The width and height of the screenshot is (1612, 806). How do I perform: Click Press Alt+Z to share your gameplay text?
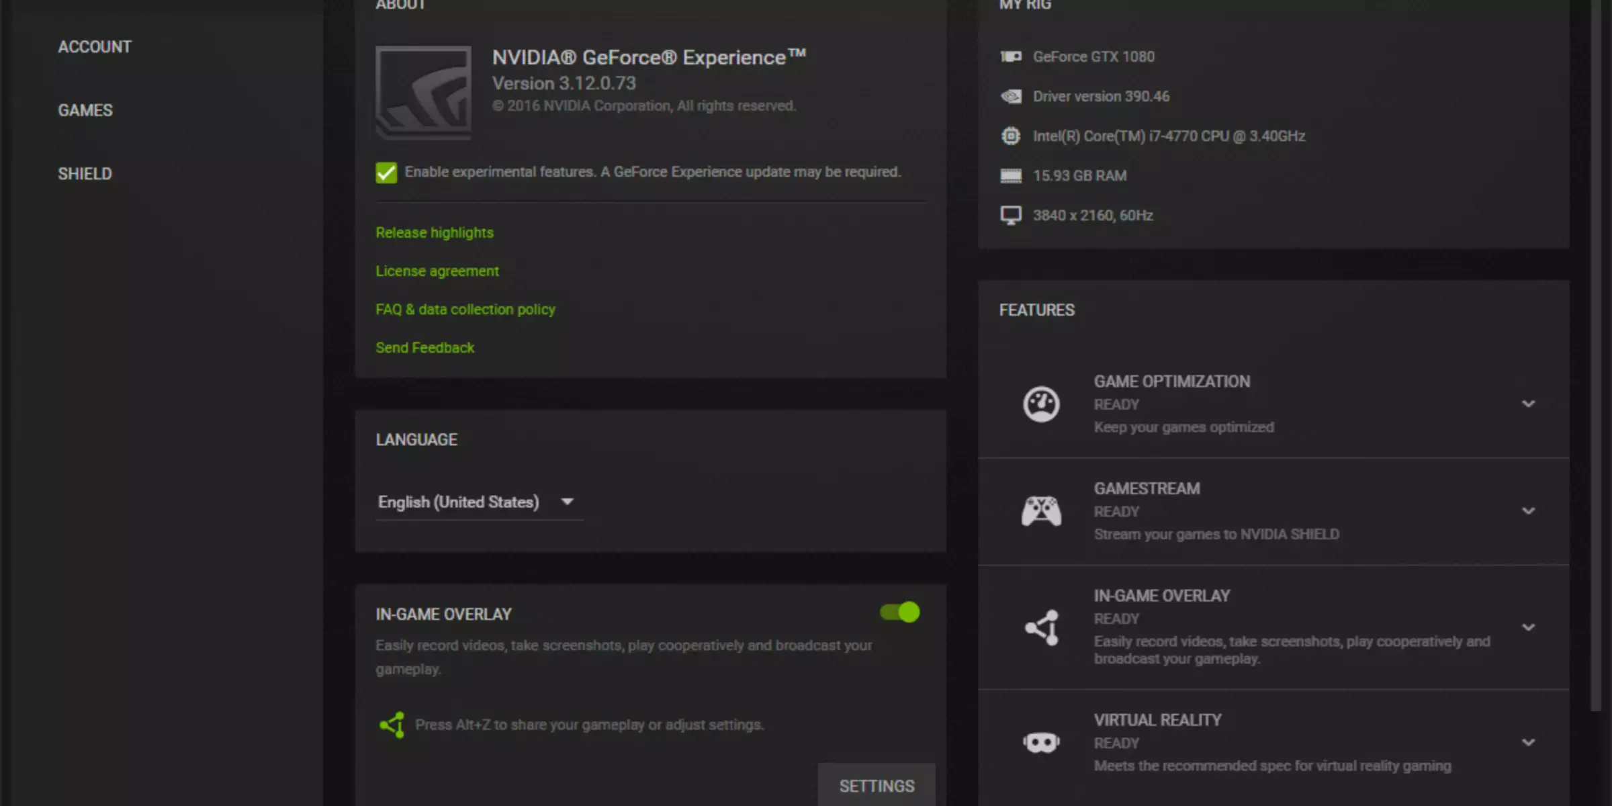click(589, 725)
